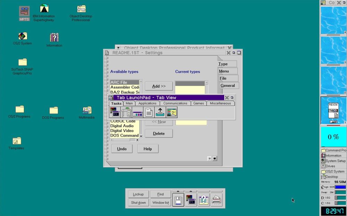This screenshot has width=347, height=216.
Task: Click the upload tray icon in Tab LaunchPad
Action: [x=160, y=112]
